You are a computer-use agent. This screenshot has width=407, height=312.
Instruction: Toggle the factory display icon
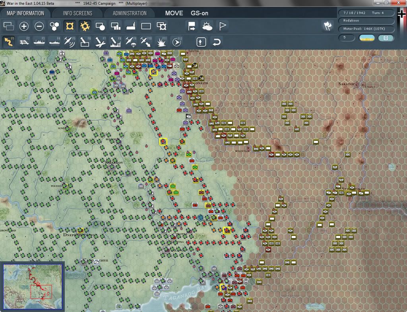tap(131, 26)
